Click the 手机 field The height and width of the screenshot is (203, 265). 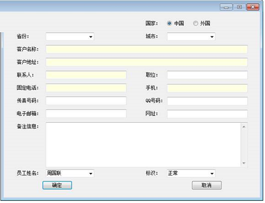[207, 88]
